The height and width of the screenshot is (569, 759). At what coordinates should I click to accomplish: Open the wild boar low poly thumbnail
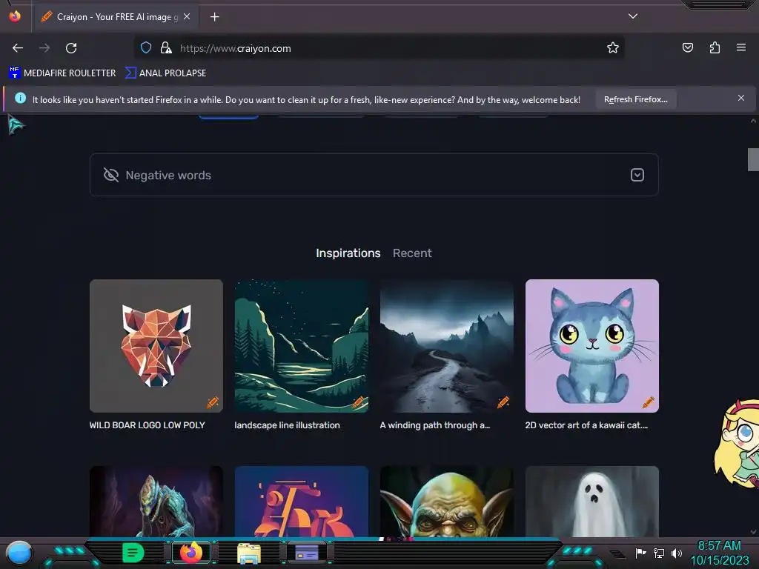(156, 346)
